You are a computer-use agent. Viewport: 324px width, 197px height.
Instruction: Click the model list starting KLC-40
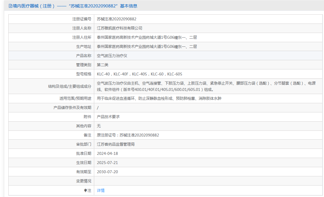coord(140,74)
